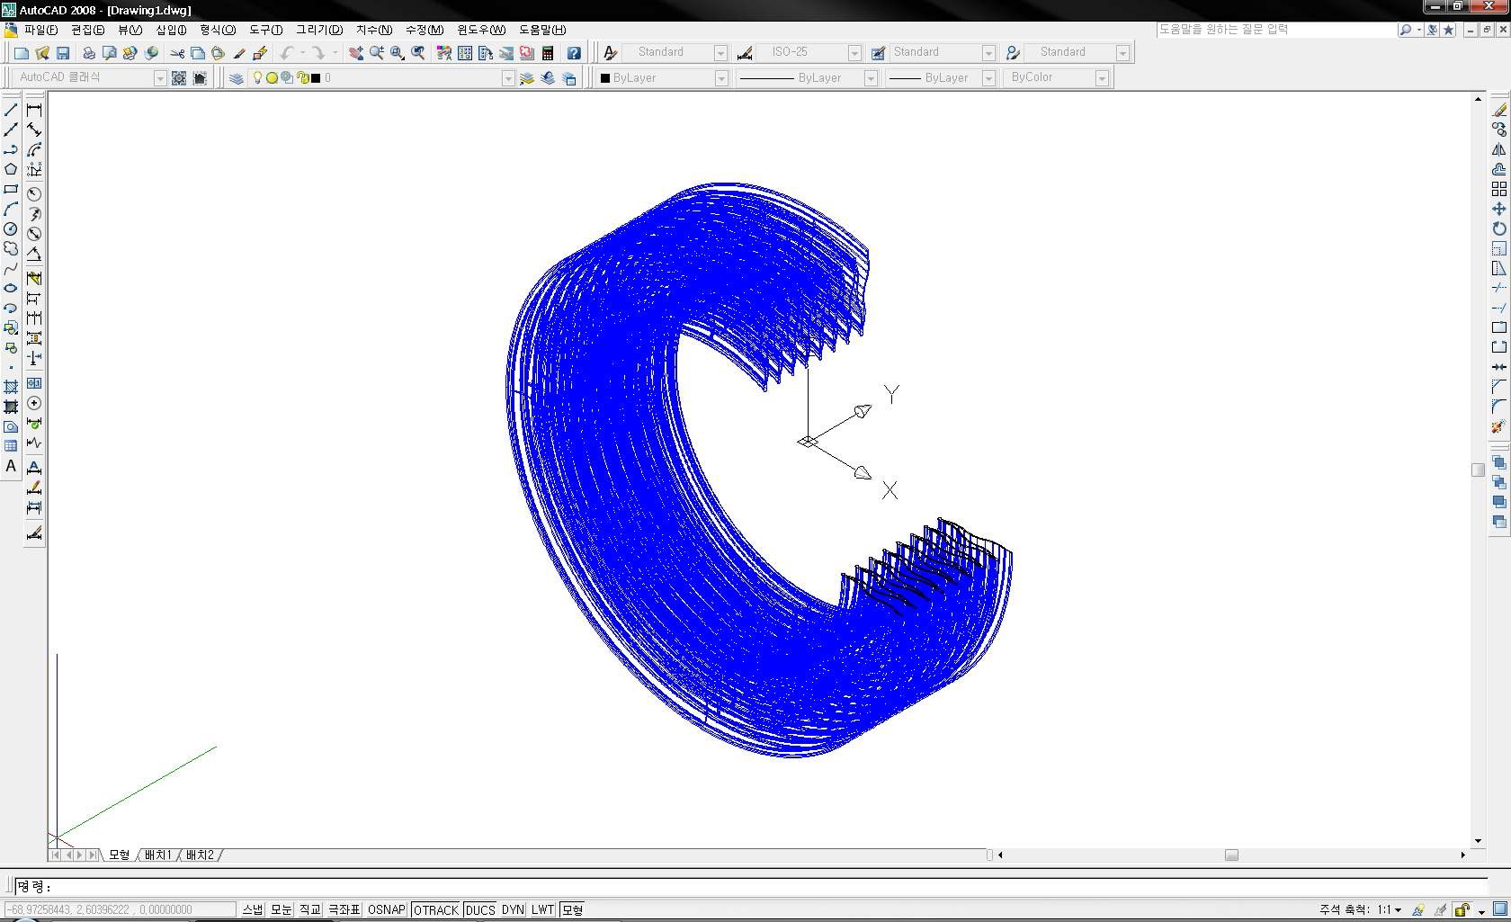The width and height of the screenshot is (1511, 922).
Task: Toggle OTRACK in status bar
Action: (x=436, y=909)
